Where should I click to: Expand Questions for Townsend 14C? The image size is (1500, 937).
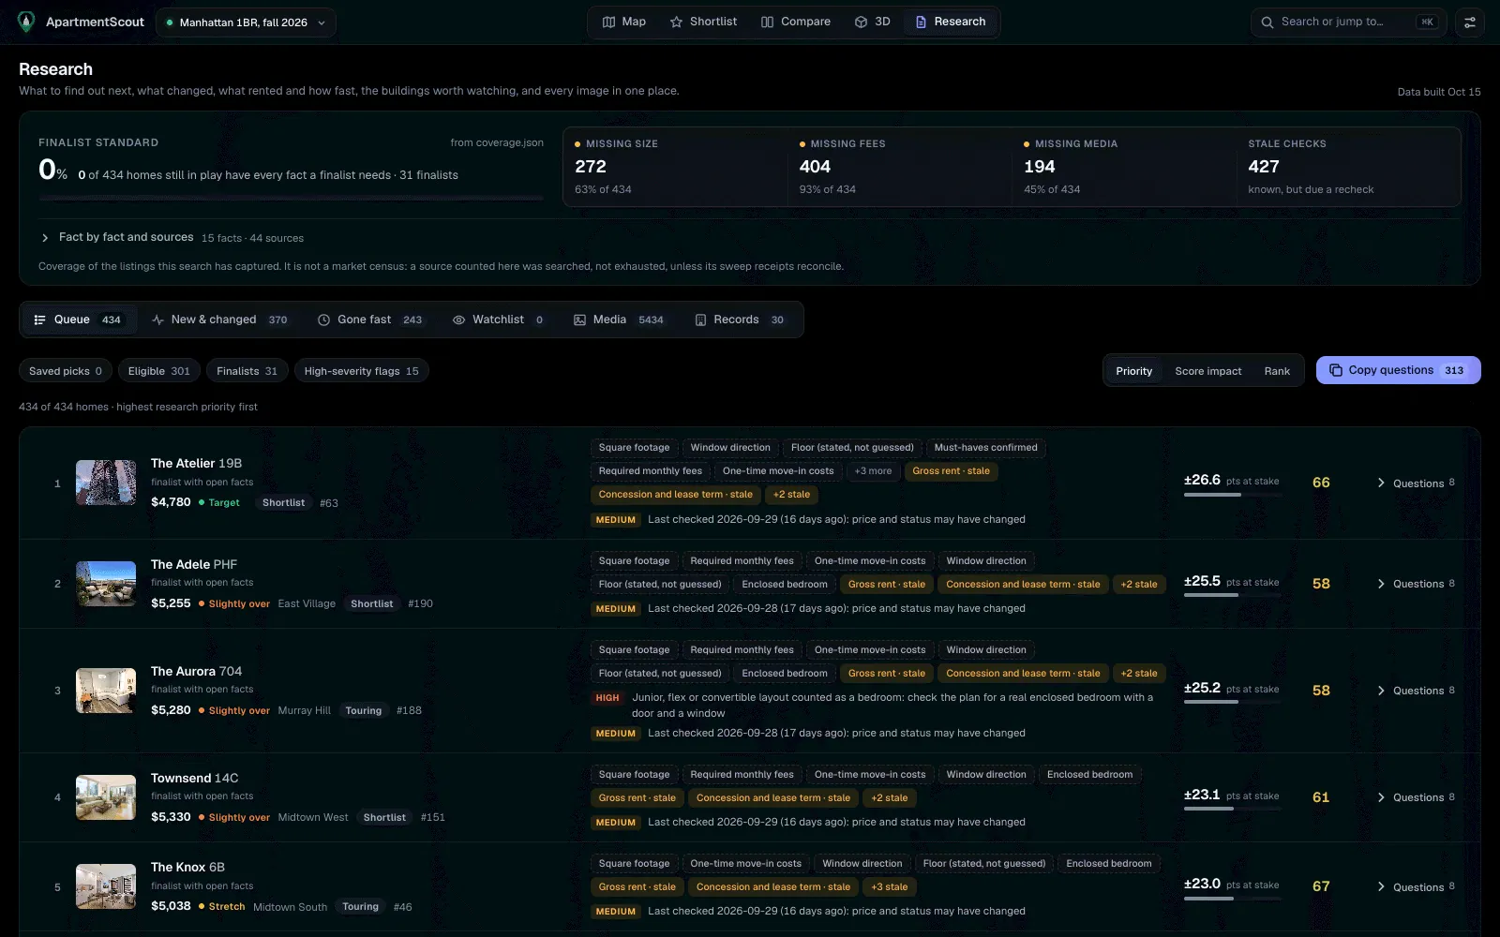pos(1416,797)
